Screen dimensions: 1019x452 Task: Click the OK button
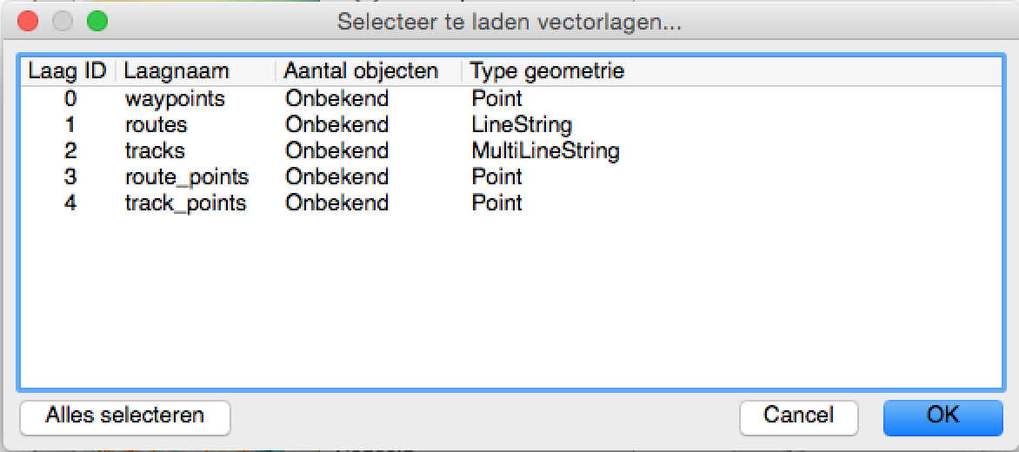click(942, 416)
